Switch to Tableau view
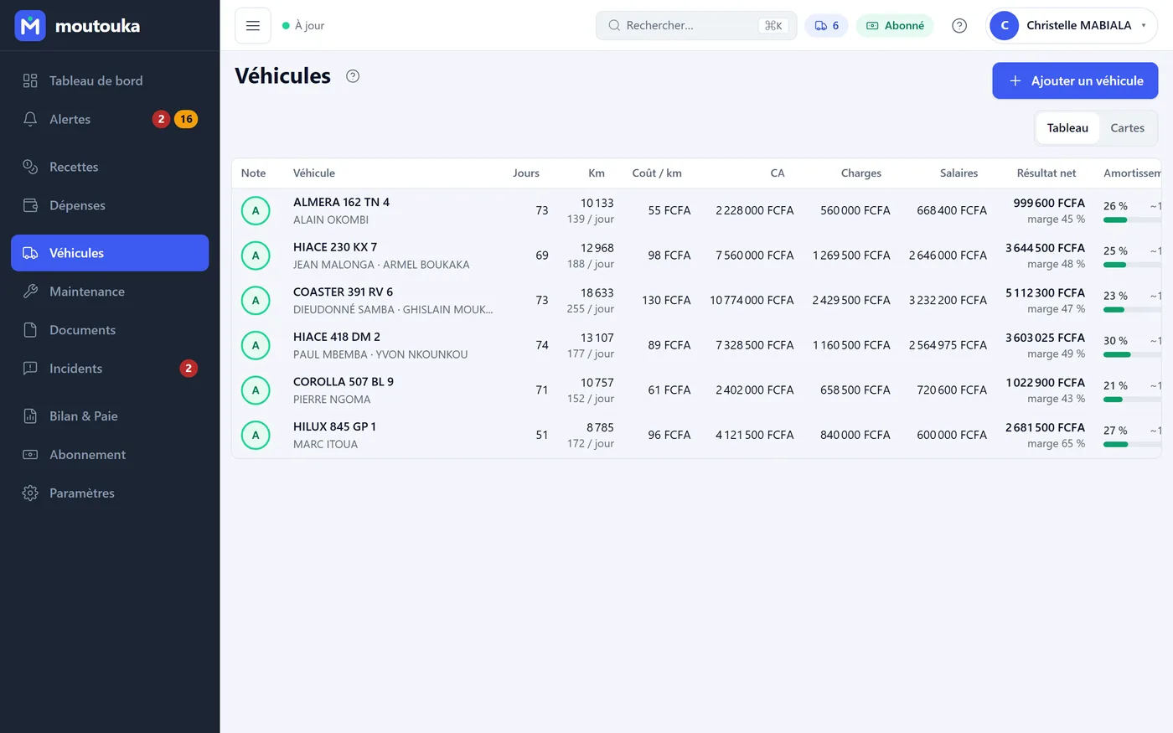1173x733 pixels. click(x=1067, y=128)
